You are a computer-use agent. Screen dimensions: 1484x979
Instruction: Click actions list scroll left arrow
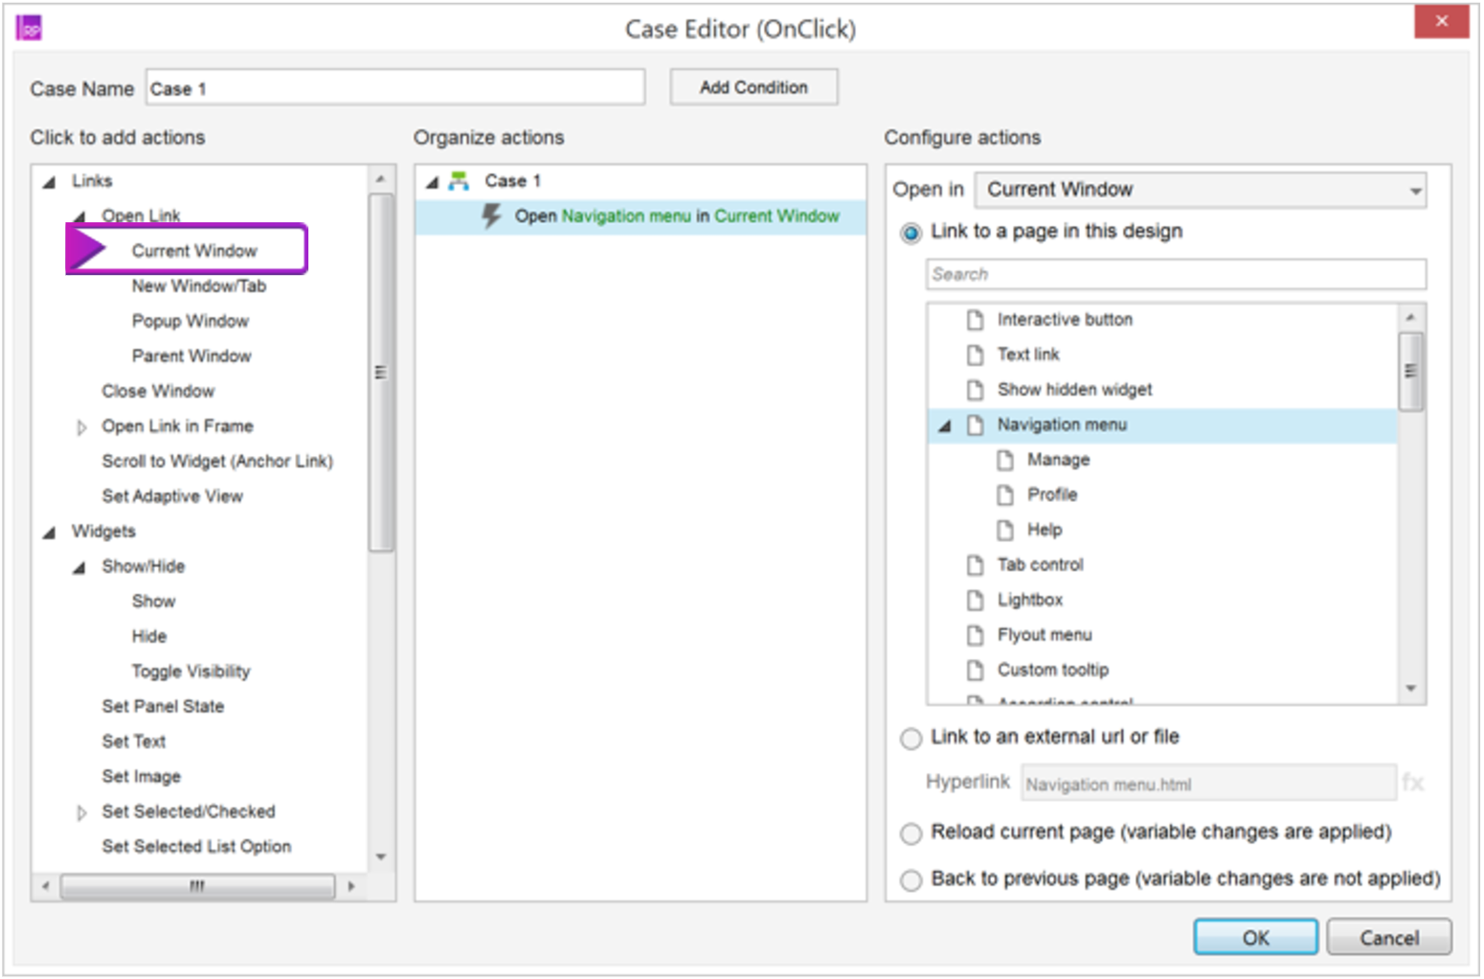45,886
